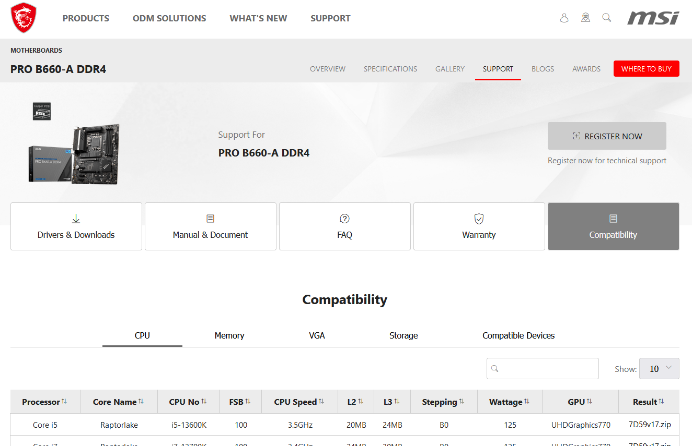Click the i5-13600K CPU number cell
This screenshot has width=692, height=446.
[x=189, y=425]
